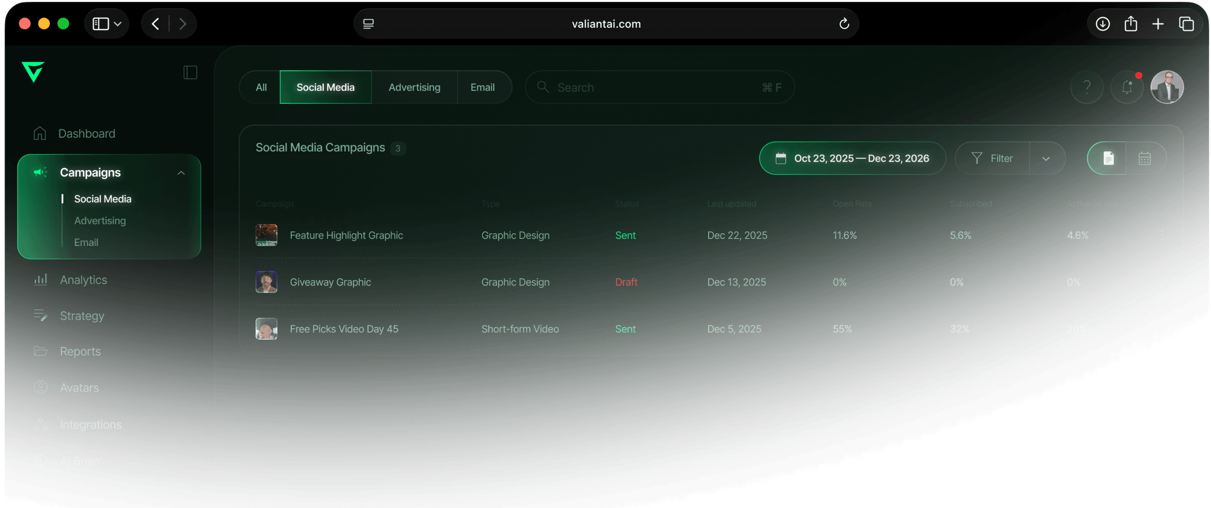Focus the Search input field
Image resolution: width=1211 pixels, height=508 pixels.
coord(659,87)
